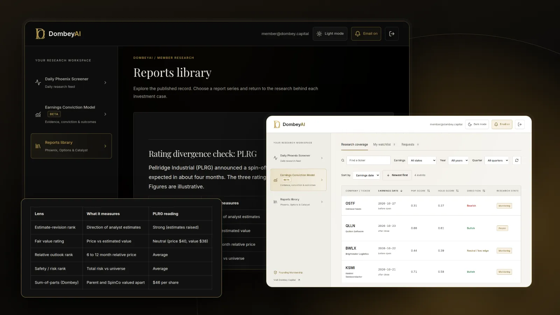Viewport: 560px width, 315px height.
Task: Click the DombeyAI logo in the light window
Action: tap(289, 124)
